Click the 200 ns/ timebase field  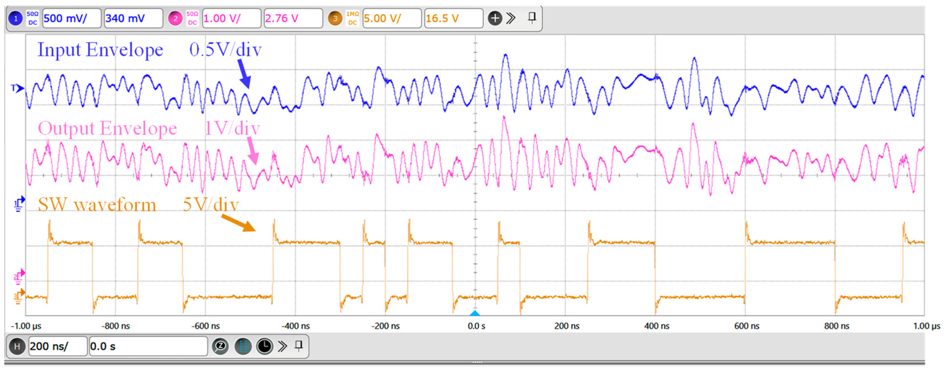tap(58, 346)
